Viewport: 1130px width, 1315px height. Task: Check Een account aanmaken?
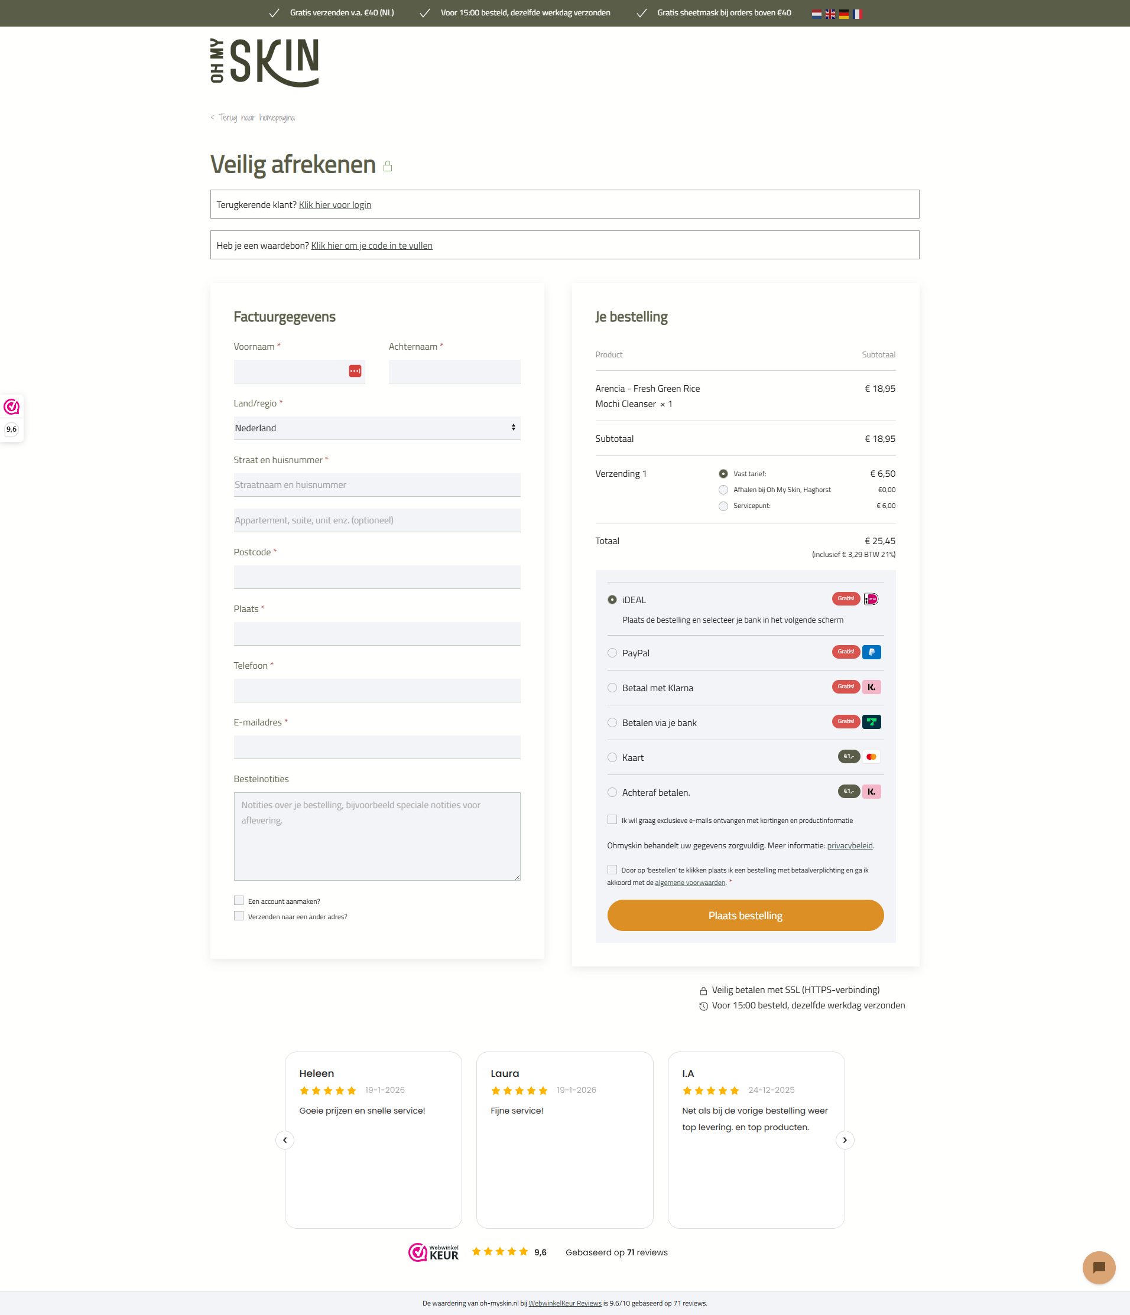pos(239,900)
